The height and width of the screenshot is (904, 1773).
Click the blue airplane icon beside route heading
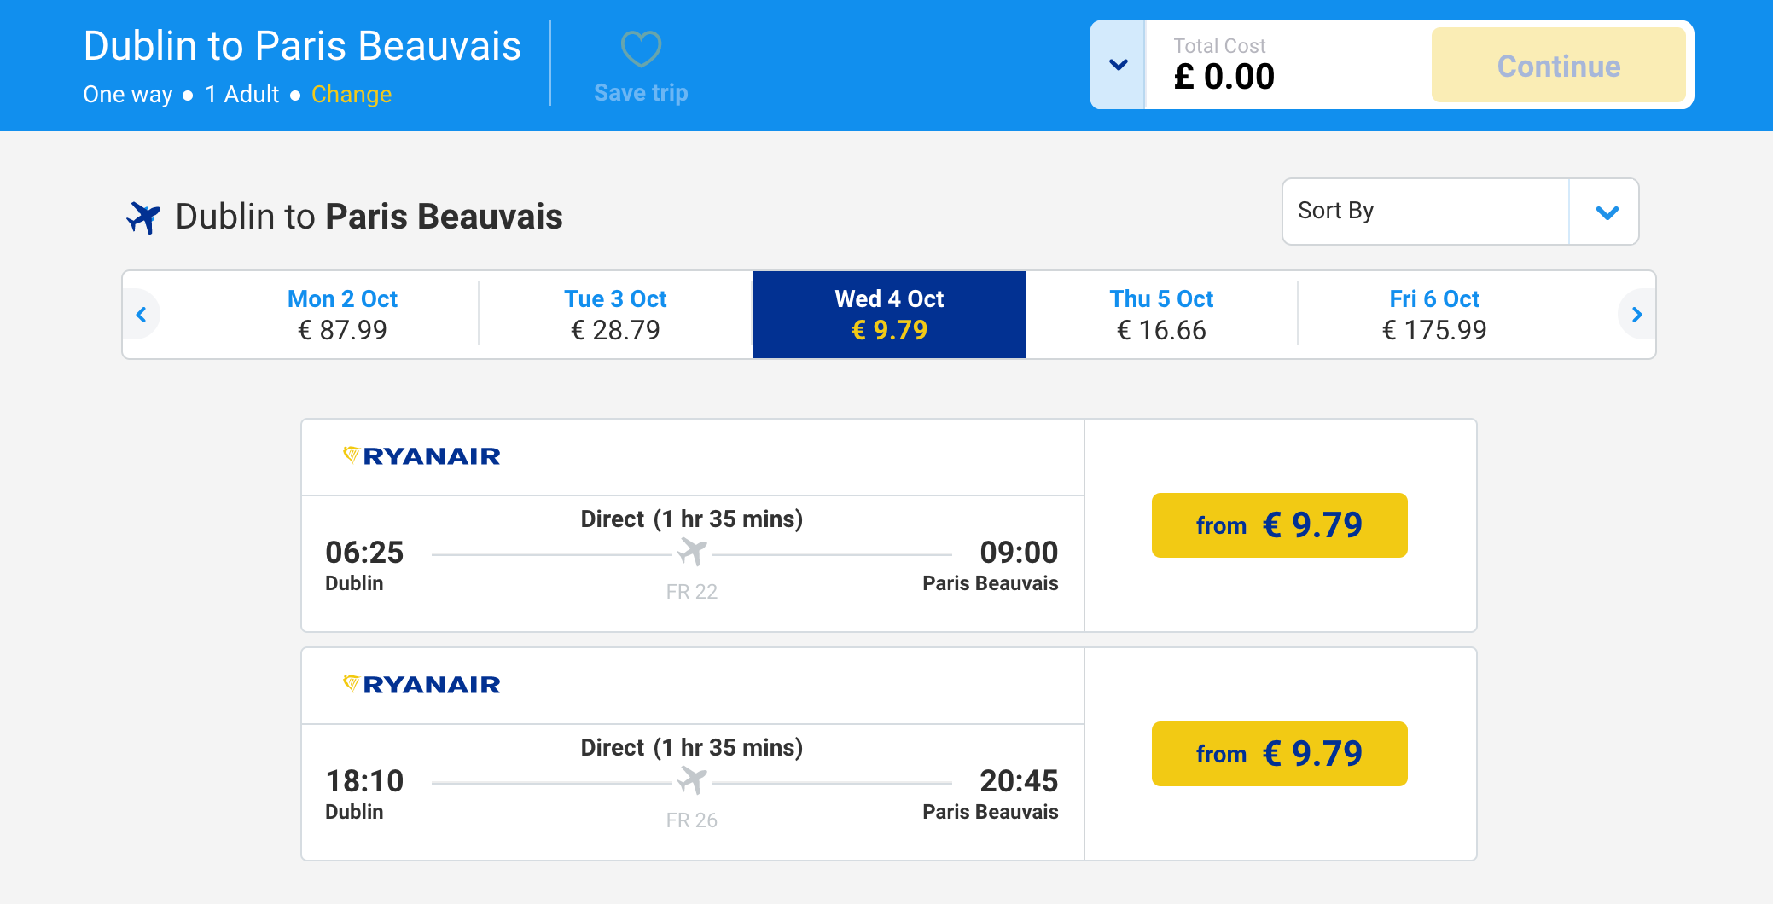click(143, 217)
